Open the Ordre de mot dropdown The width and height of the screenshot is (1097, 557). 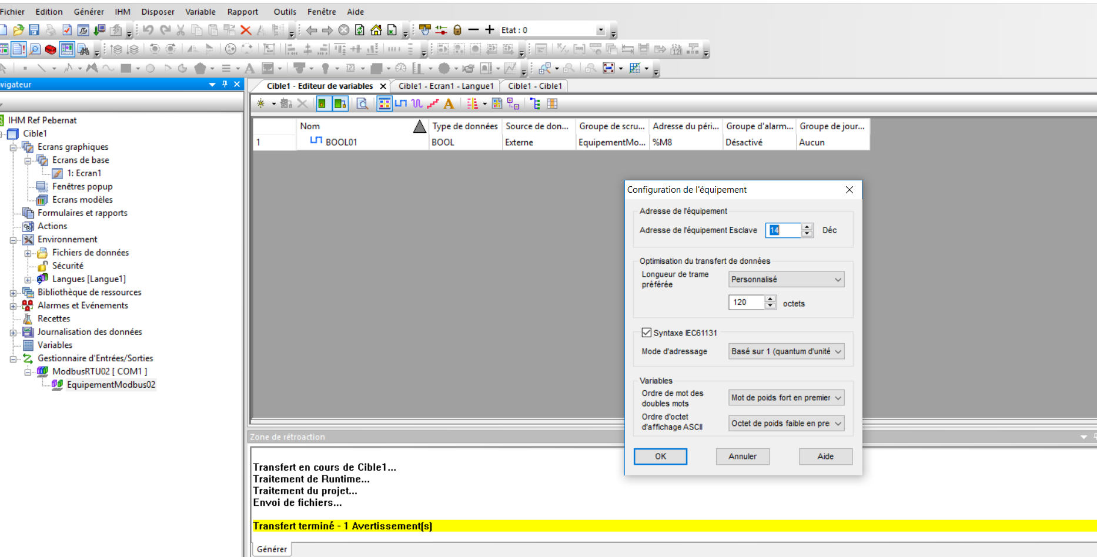coord(786,398)
